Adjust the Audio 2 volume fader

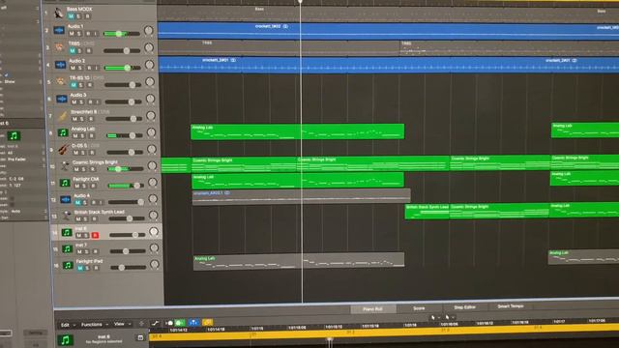click(x=127, y=68)
